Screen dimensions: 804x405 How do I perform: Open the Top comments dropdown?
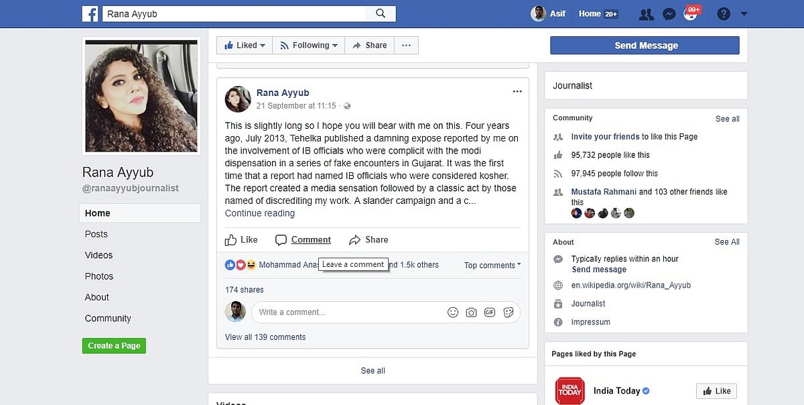coord(492,266)
